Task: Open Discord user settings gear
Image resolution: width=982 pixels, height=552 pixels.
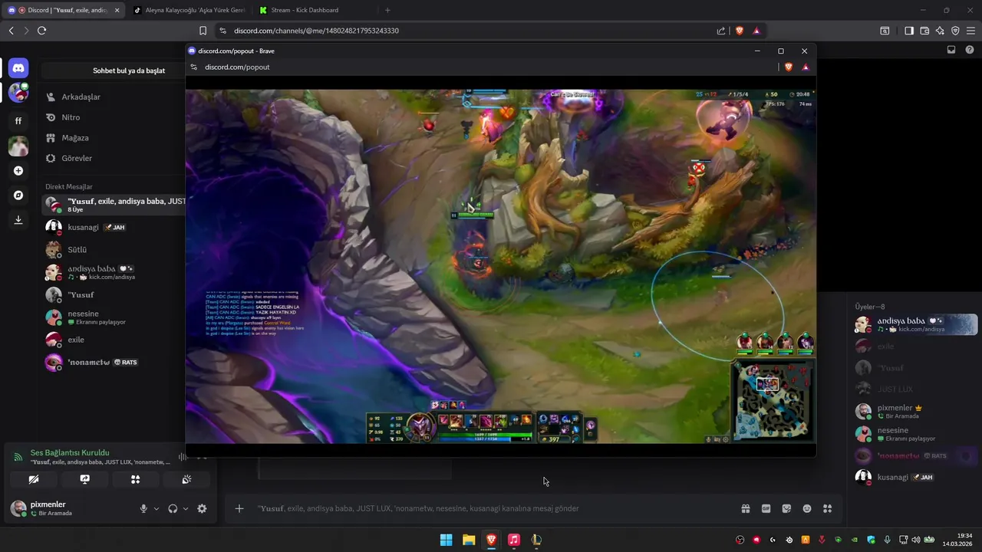Action: (202, 508)
